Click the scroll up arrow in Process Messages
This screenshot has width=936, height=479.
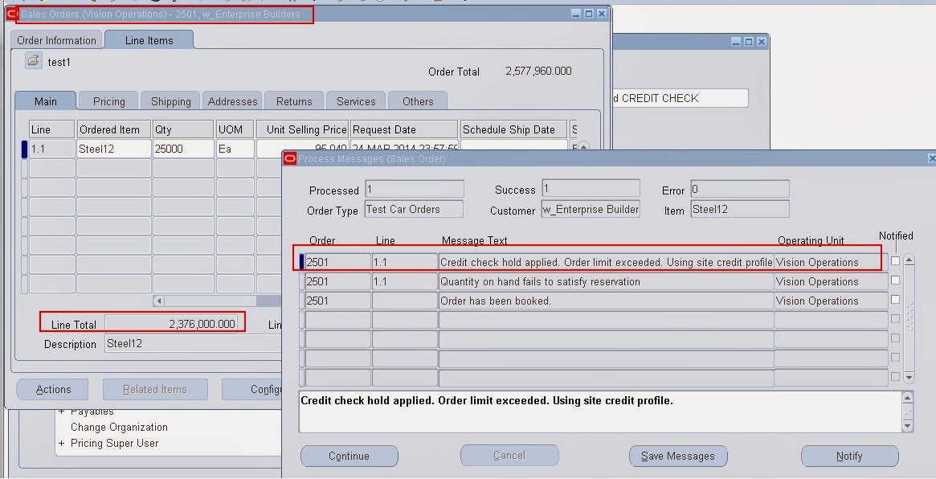[x=907, y=260]
